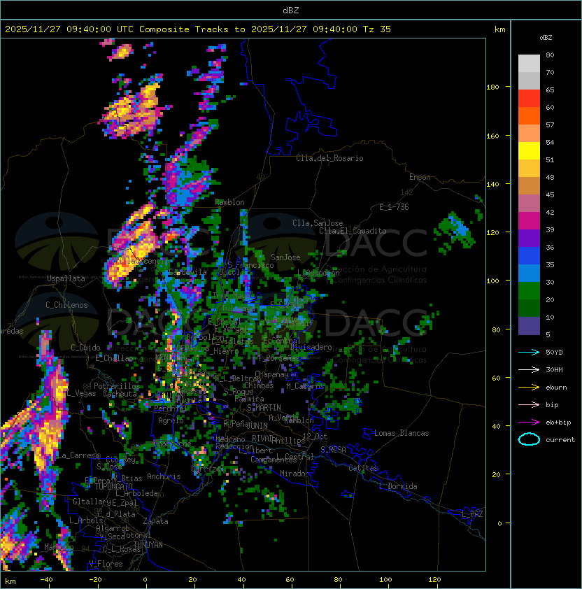
Task: Click the 'dBZ' heading above color scale
Action: click(546, 38)
